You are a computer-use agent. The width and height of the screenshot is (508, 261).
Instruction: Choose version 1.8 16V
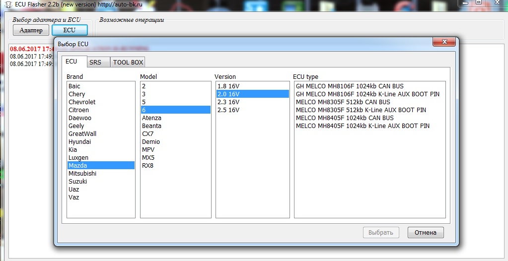[x=252, y=86]
